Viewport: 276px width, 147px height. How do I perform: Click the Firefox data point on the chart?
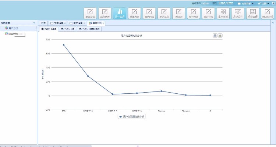(x=162, y=91)
